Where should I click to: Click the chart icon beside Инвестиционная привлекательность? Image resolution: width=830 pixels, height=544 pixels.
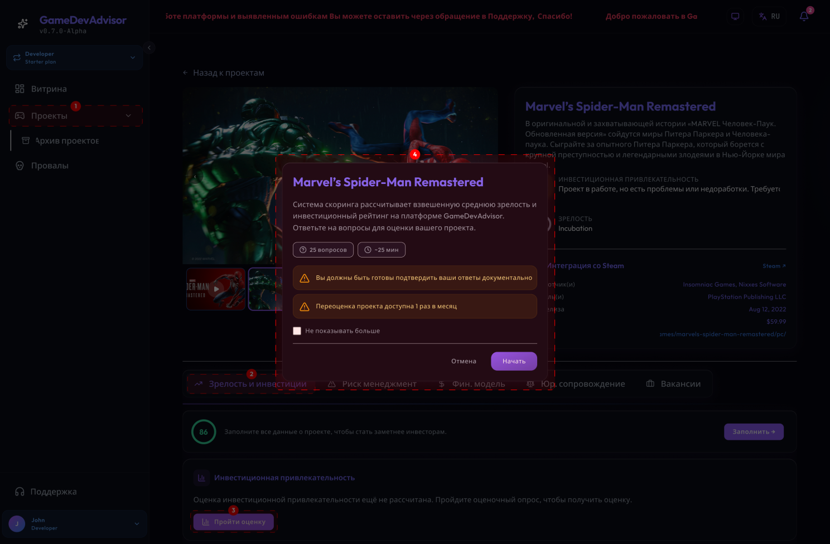point(201,478)
